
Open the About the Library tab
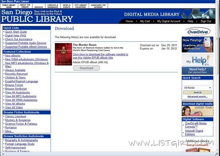tap(25, 6)
